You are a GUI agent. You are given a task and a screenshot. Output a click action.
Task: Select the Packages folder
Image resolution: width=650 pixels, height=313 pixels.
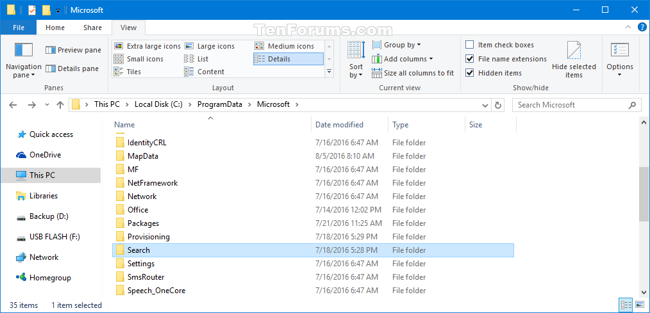[313, 223]
